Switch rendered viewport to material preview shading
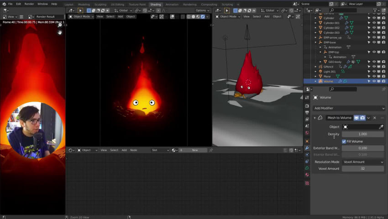Viewport: 388px width, 219px height. [198, 16]
